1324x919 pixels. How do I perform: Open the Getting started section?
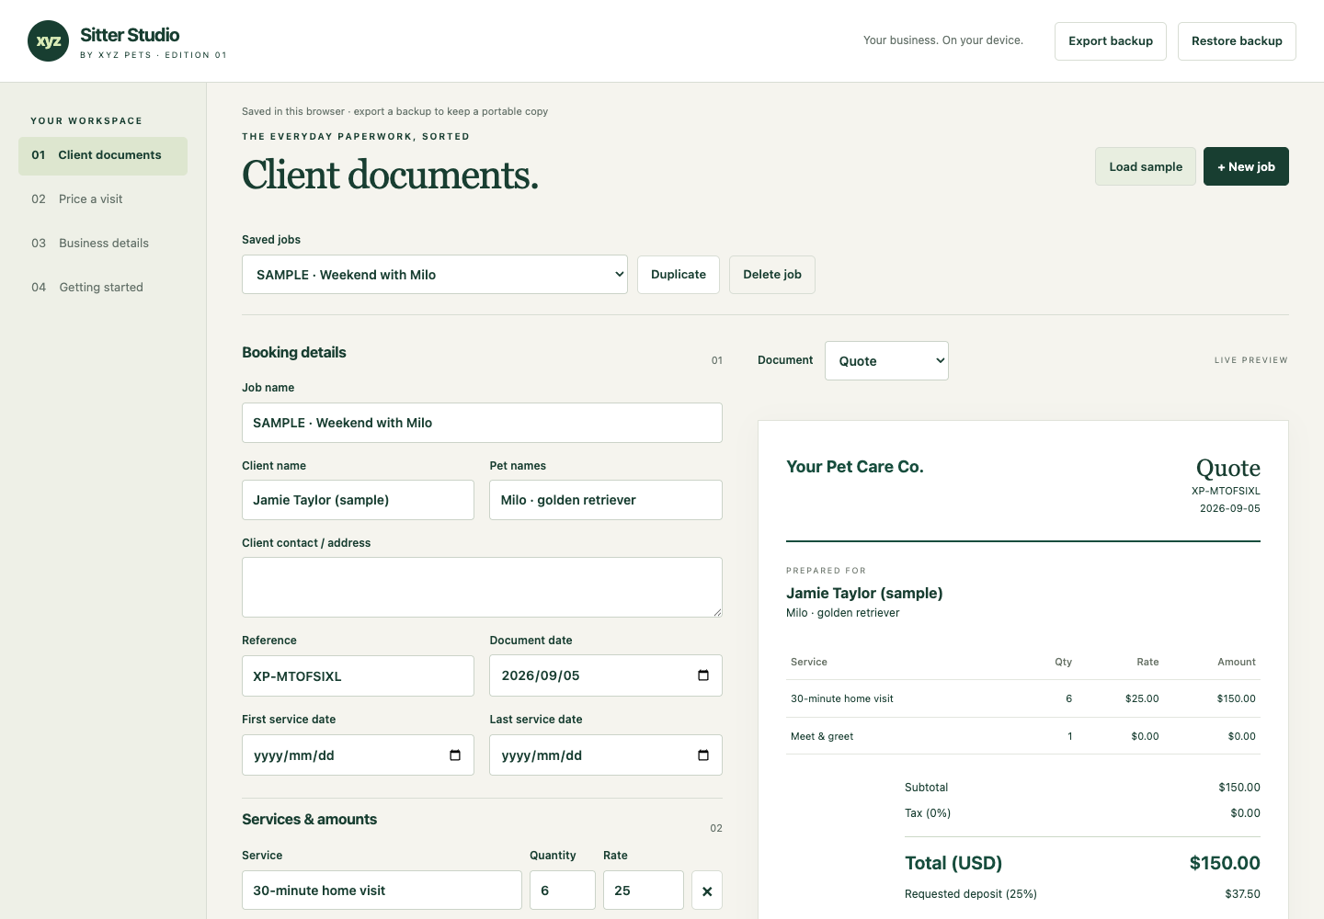point(103,288)
